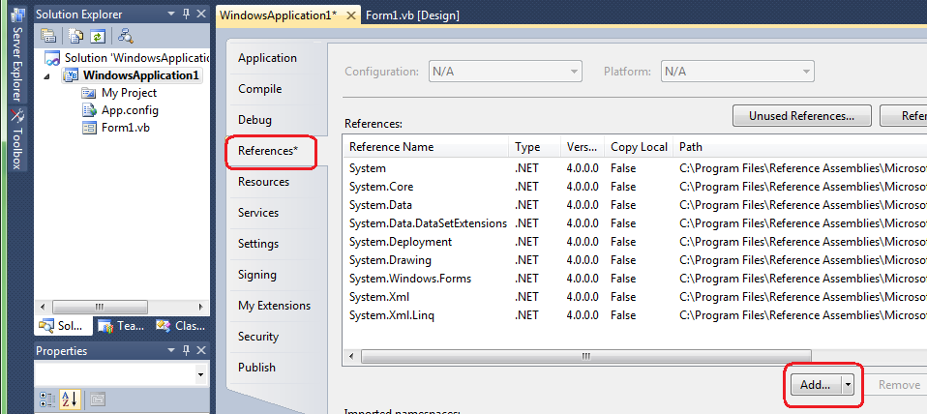
Task: Click Show All Files icon in Solution Explorer
Action: pos(75,37)
